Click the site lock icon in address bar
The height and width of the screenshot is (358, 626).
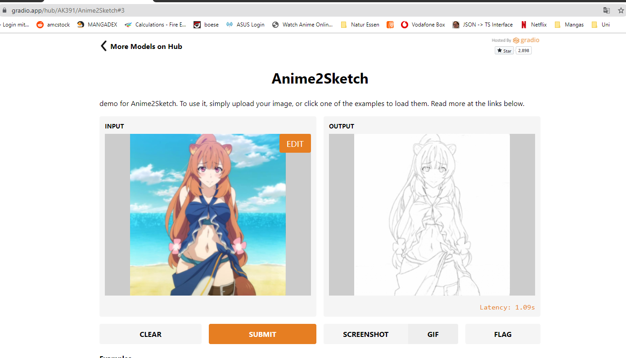(x=5, y=10)
